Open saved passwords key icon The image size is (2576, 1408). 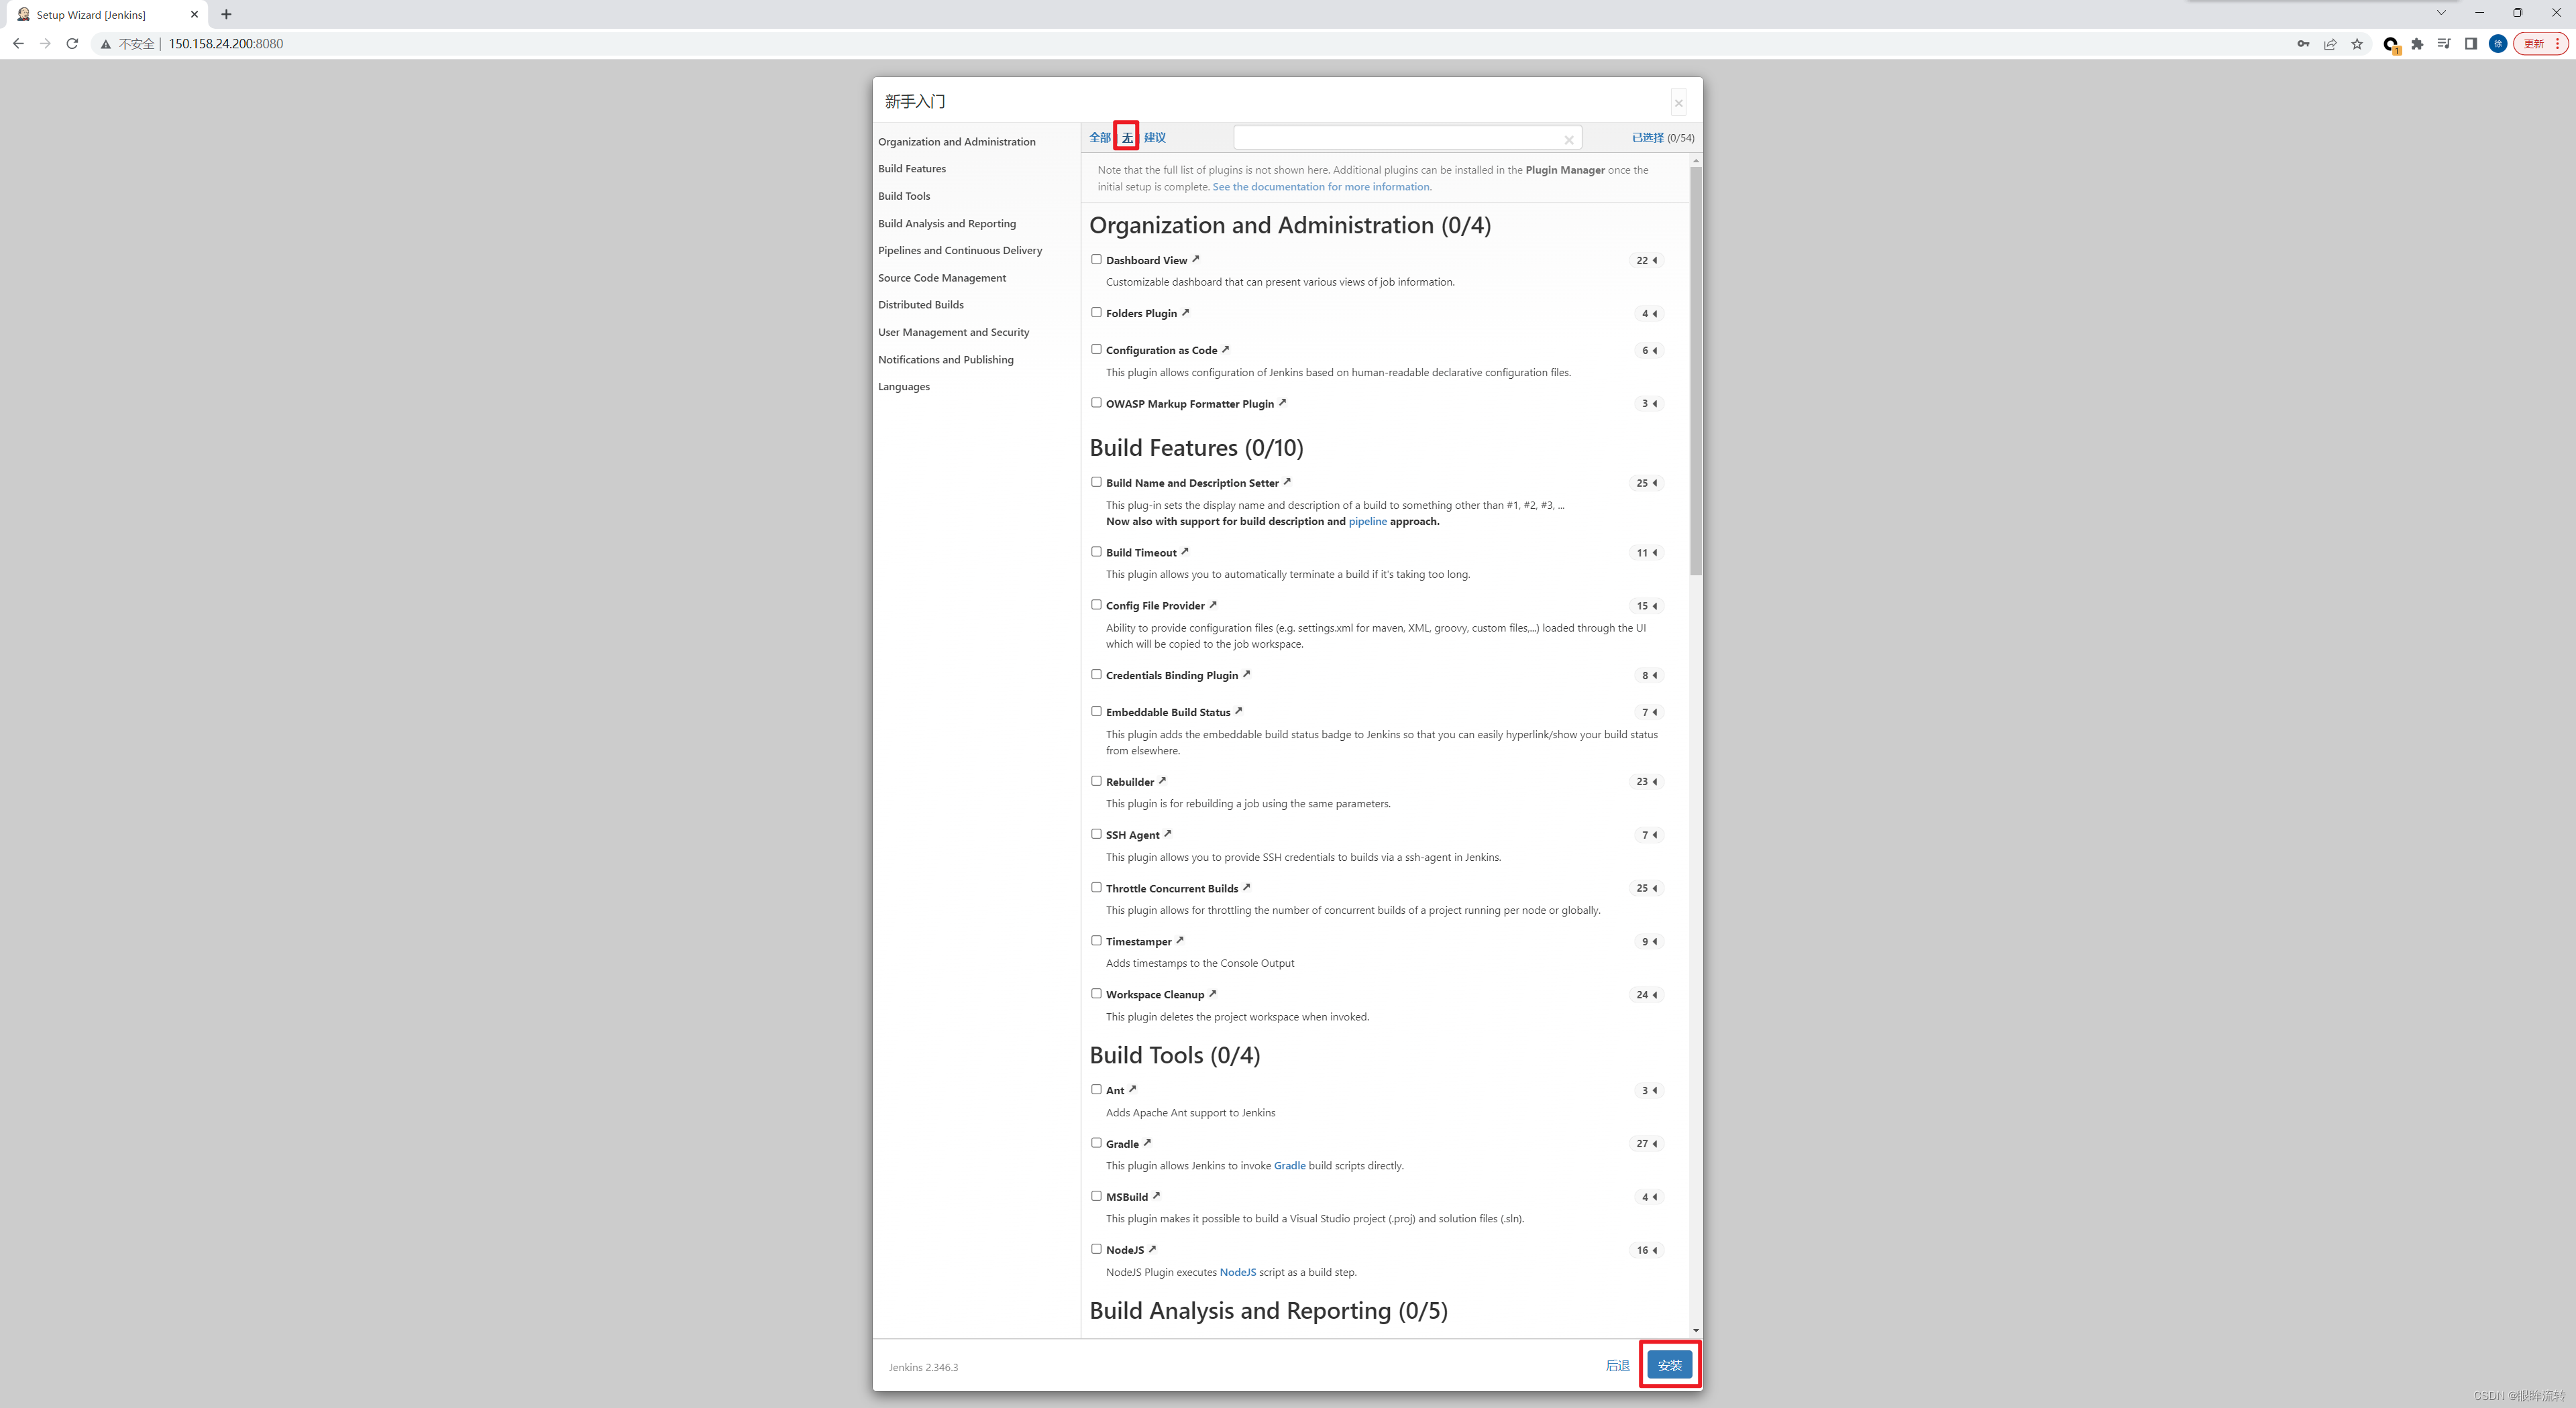(2303, 43)
